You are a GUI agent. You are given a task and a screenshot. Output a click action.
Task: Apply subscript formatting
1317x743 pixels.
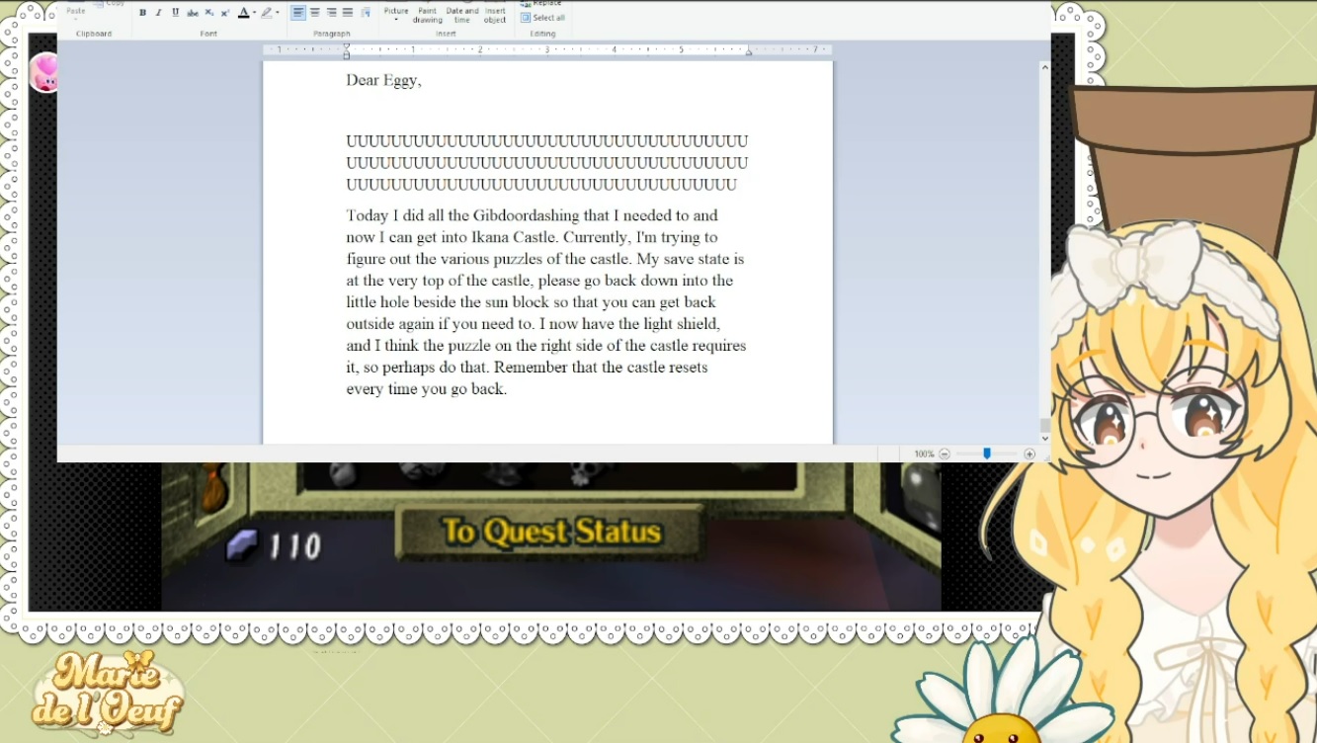[208, 13]
